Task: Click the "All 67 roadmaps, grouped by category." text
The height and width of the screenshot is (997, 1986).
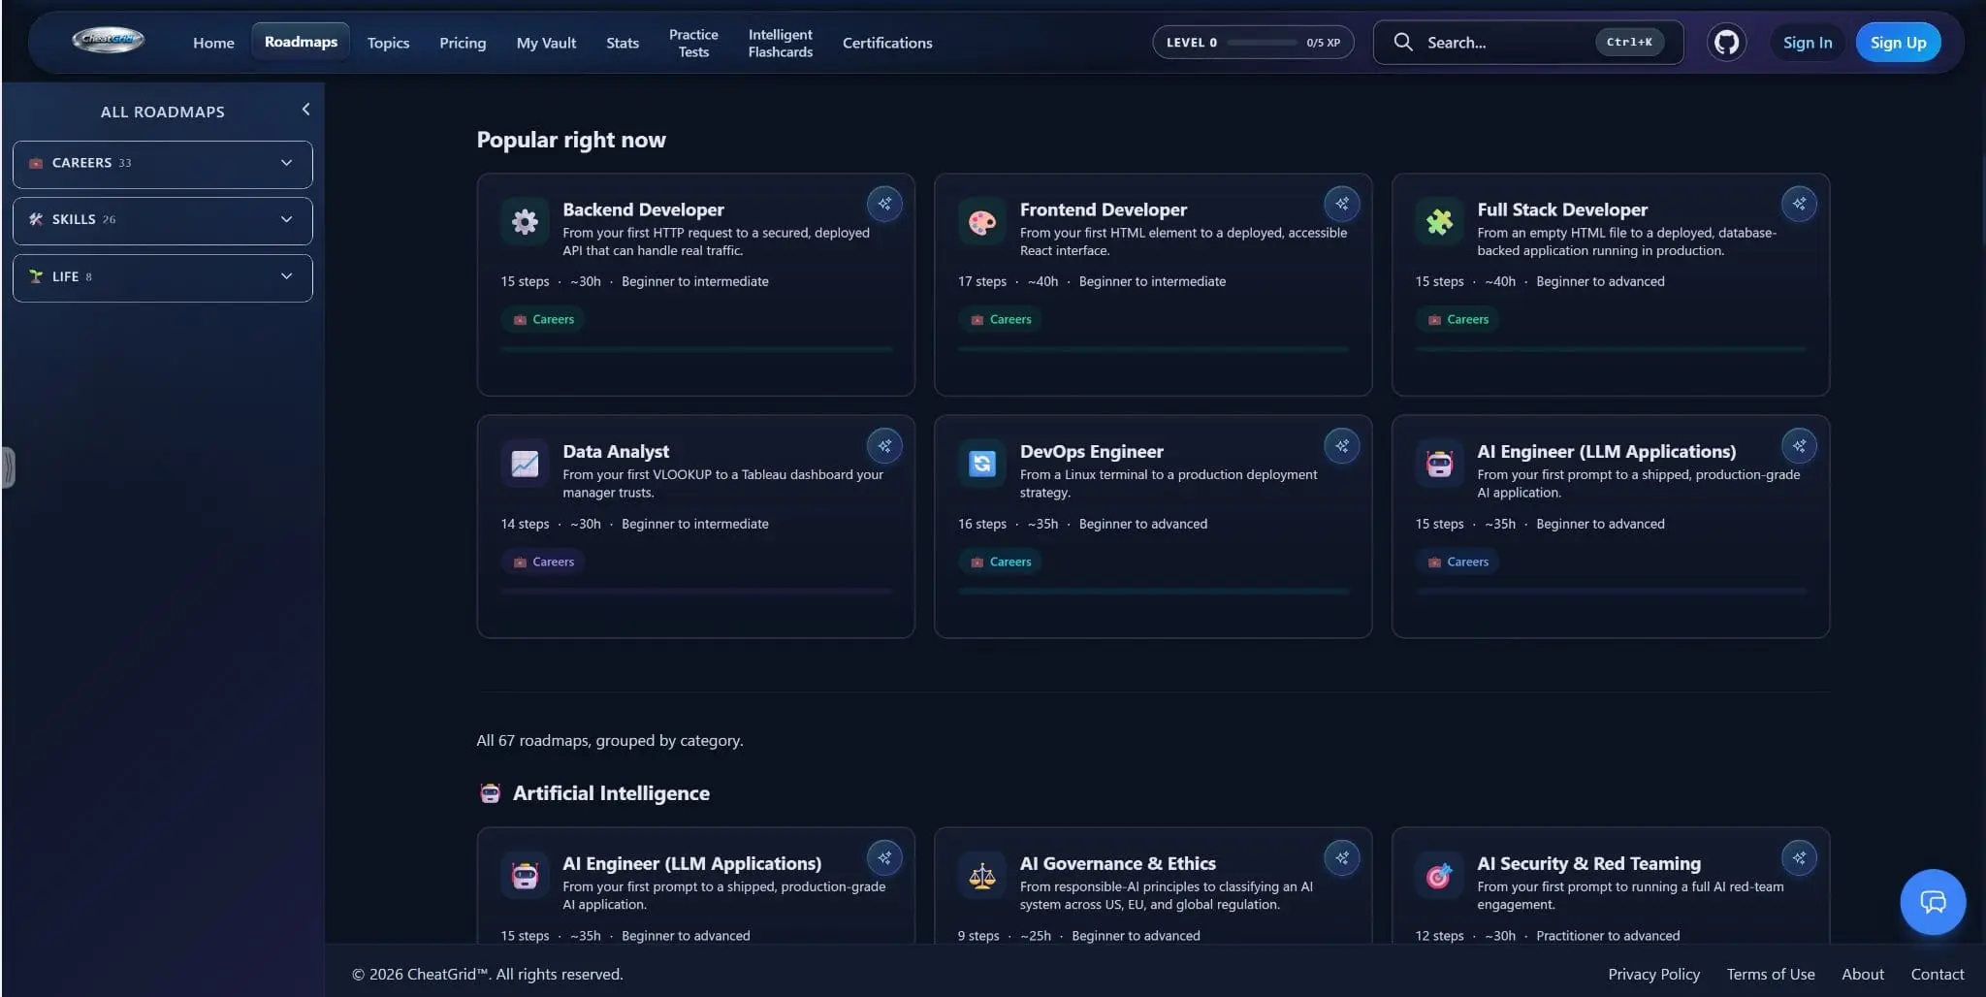Action: 609,740
